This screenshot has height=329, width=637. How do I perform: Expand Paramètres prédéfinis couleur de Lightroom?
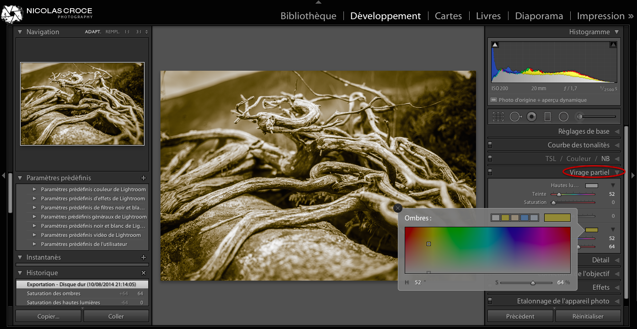click(x=34, y=189)
